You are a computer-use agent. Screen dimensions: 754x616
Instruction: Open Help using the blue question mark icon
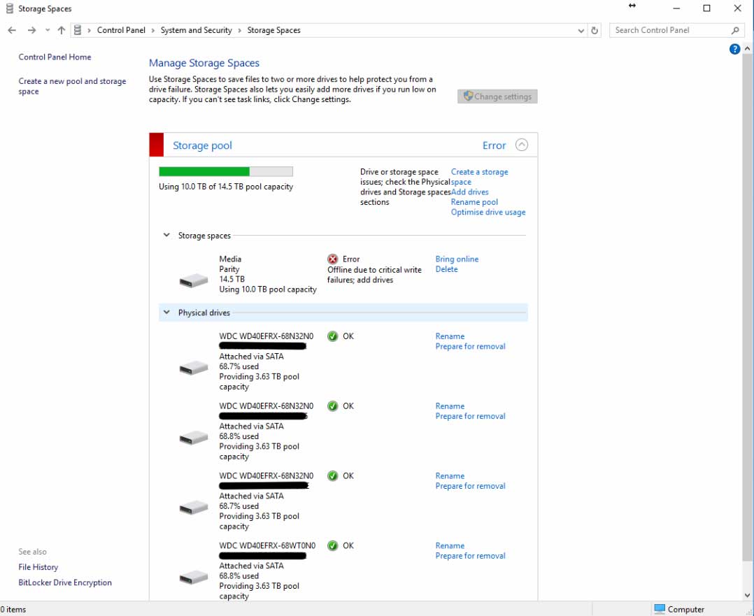pos(734,48)
